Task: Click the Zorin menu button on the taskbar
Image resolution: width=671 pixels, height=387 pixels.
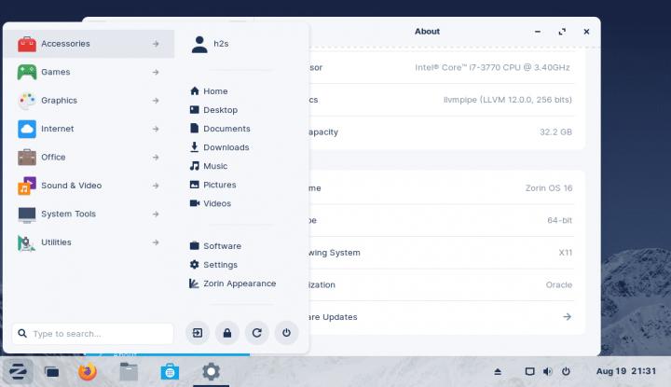Action: 18,372
